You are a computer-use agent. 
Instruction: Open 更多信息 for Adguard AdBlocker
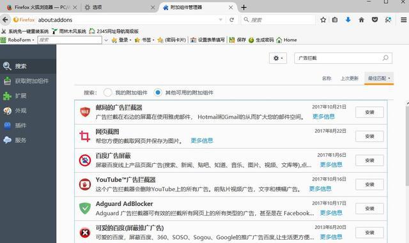click(x=331, y=213)
